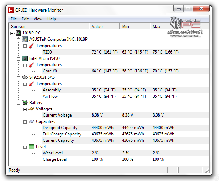219x181 pixels.
Task: Open the Help menu
Action: point(52,19)
